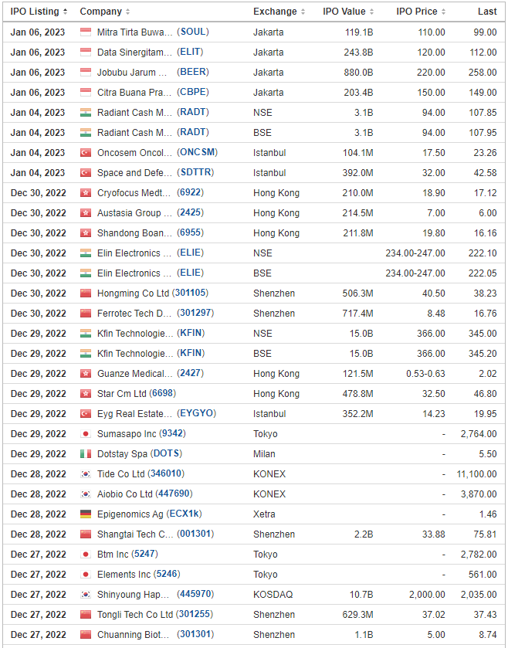Image resolution: width=508 pixels, height=648 pixels.
Task: Click Japan flag in Elements Inc row
Action: click(x=86, y=575)
